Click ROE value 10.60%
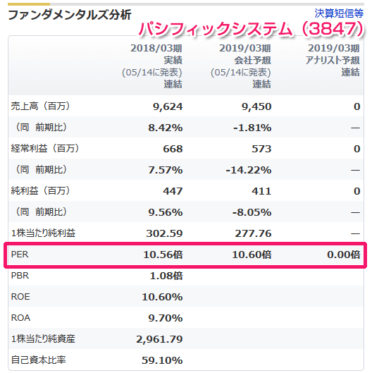This screenshot has width=372, height=373. pyautogui.click(x=162, y=297)
